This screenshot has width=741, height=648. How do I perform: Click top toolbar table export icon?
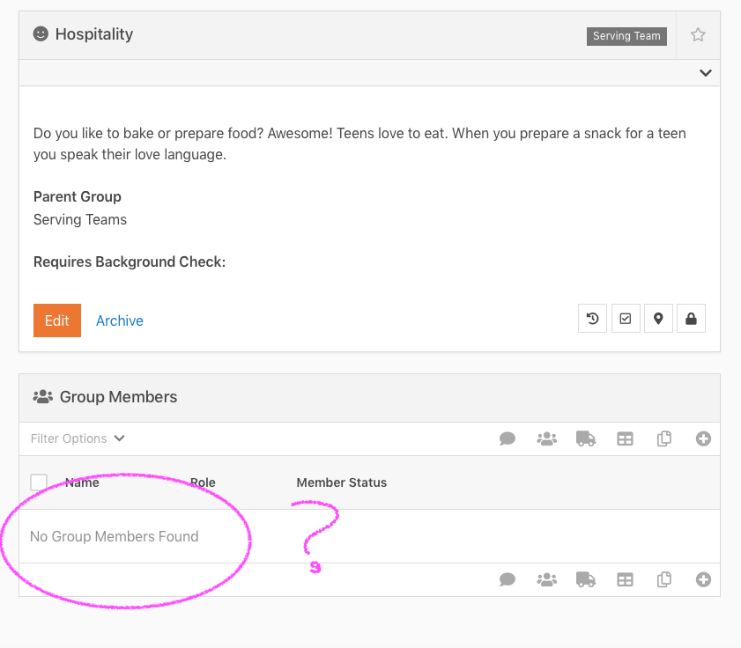click(625, 438)
